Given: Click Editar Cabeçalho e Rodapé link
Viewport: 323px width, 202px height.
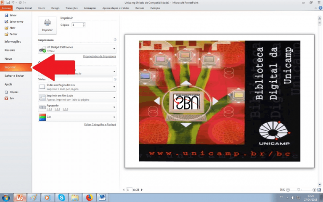Looking at the screenshot, I should [100, 125].
